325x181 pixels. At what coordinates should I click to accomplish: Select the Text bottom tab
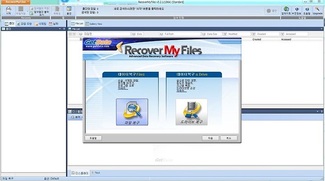coord(96,173)
